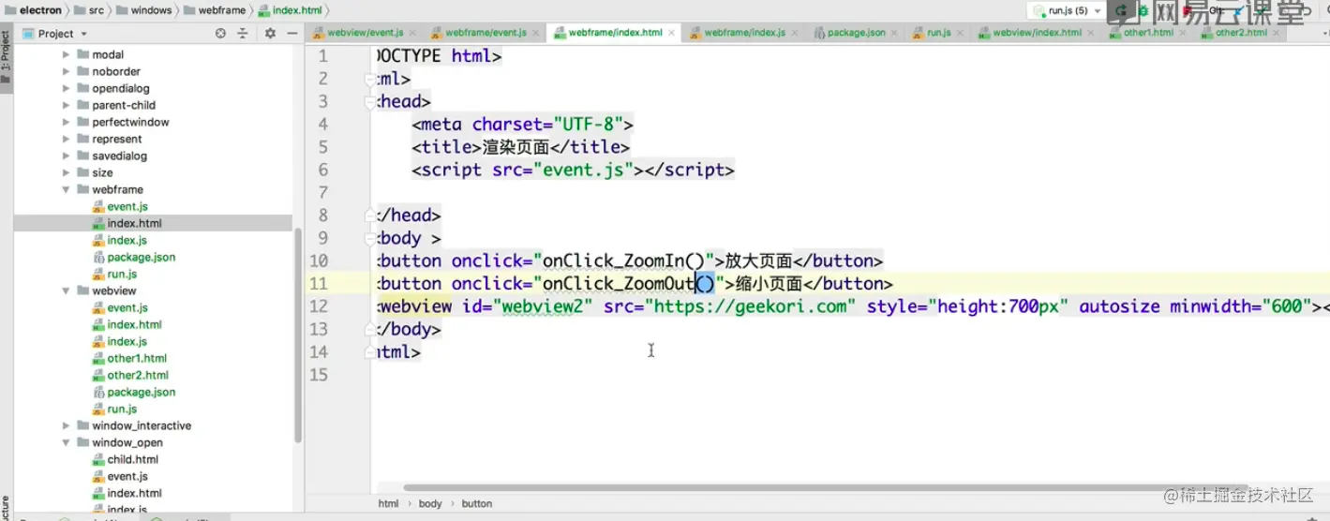The width and height of the screenshot is (1330, 521).
Task: Toggle fold marker at closing body line 13
Action: (370, 329)
